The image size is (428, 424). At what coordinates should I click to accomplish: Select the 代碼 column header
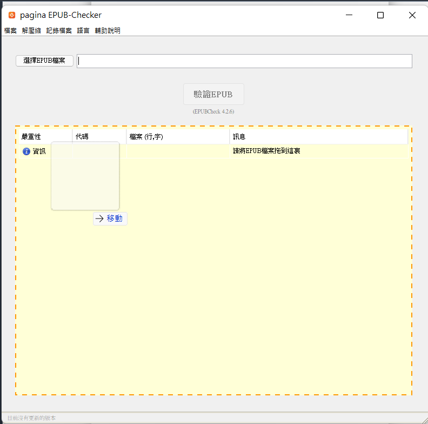(x=99, y=137)
